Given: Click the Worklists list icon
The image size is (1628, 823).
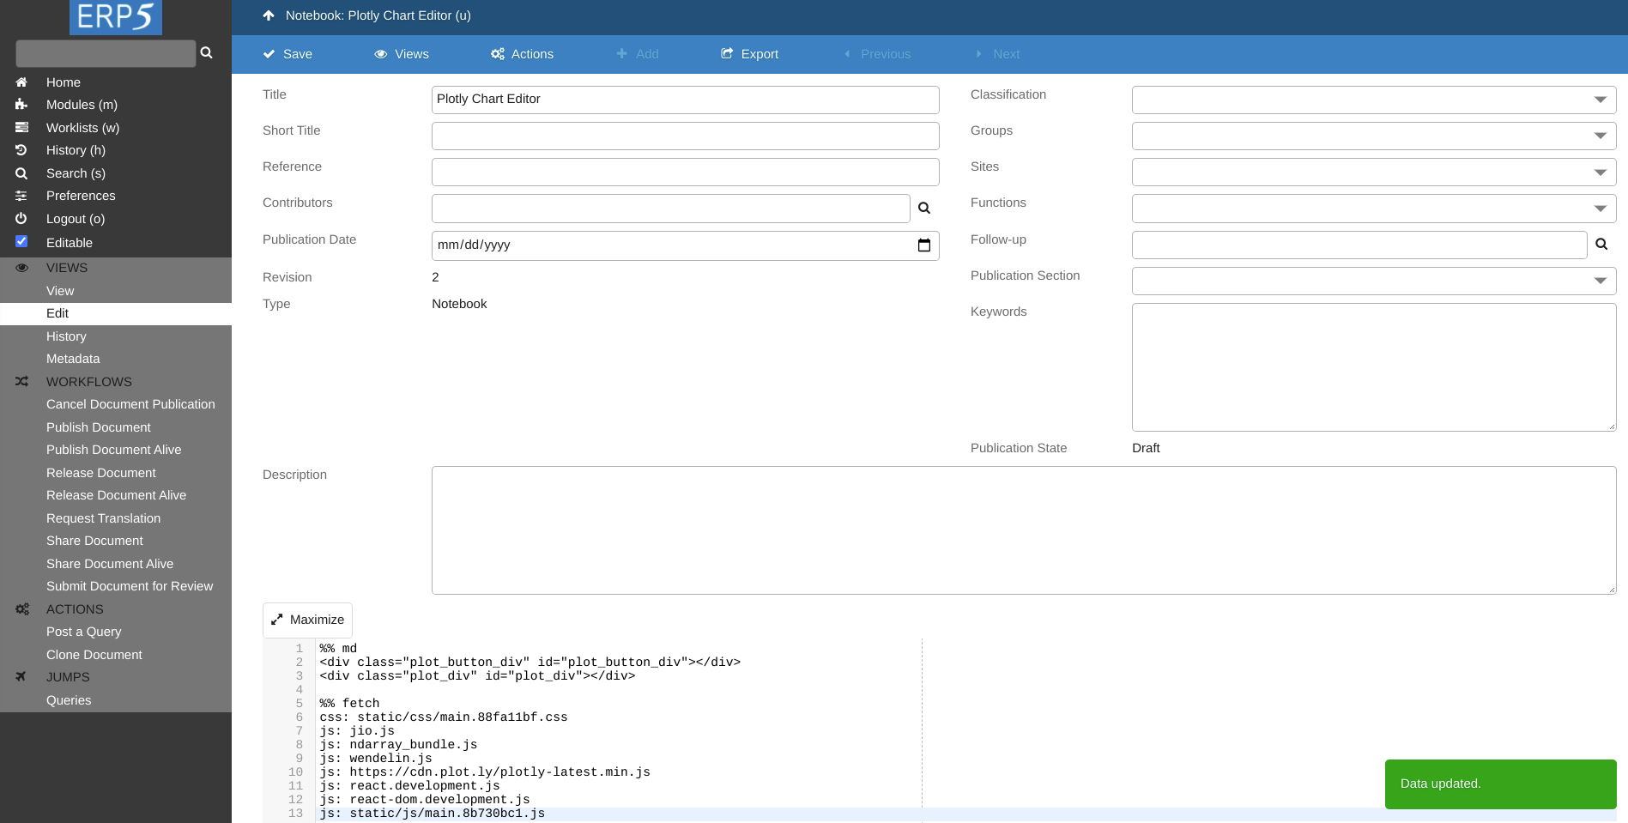Looking at the screenshot, I should (21, 128).
